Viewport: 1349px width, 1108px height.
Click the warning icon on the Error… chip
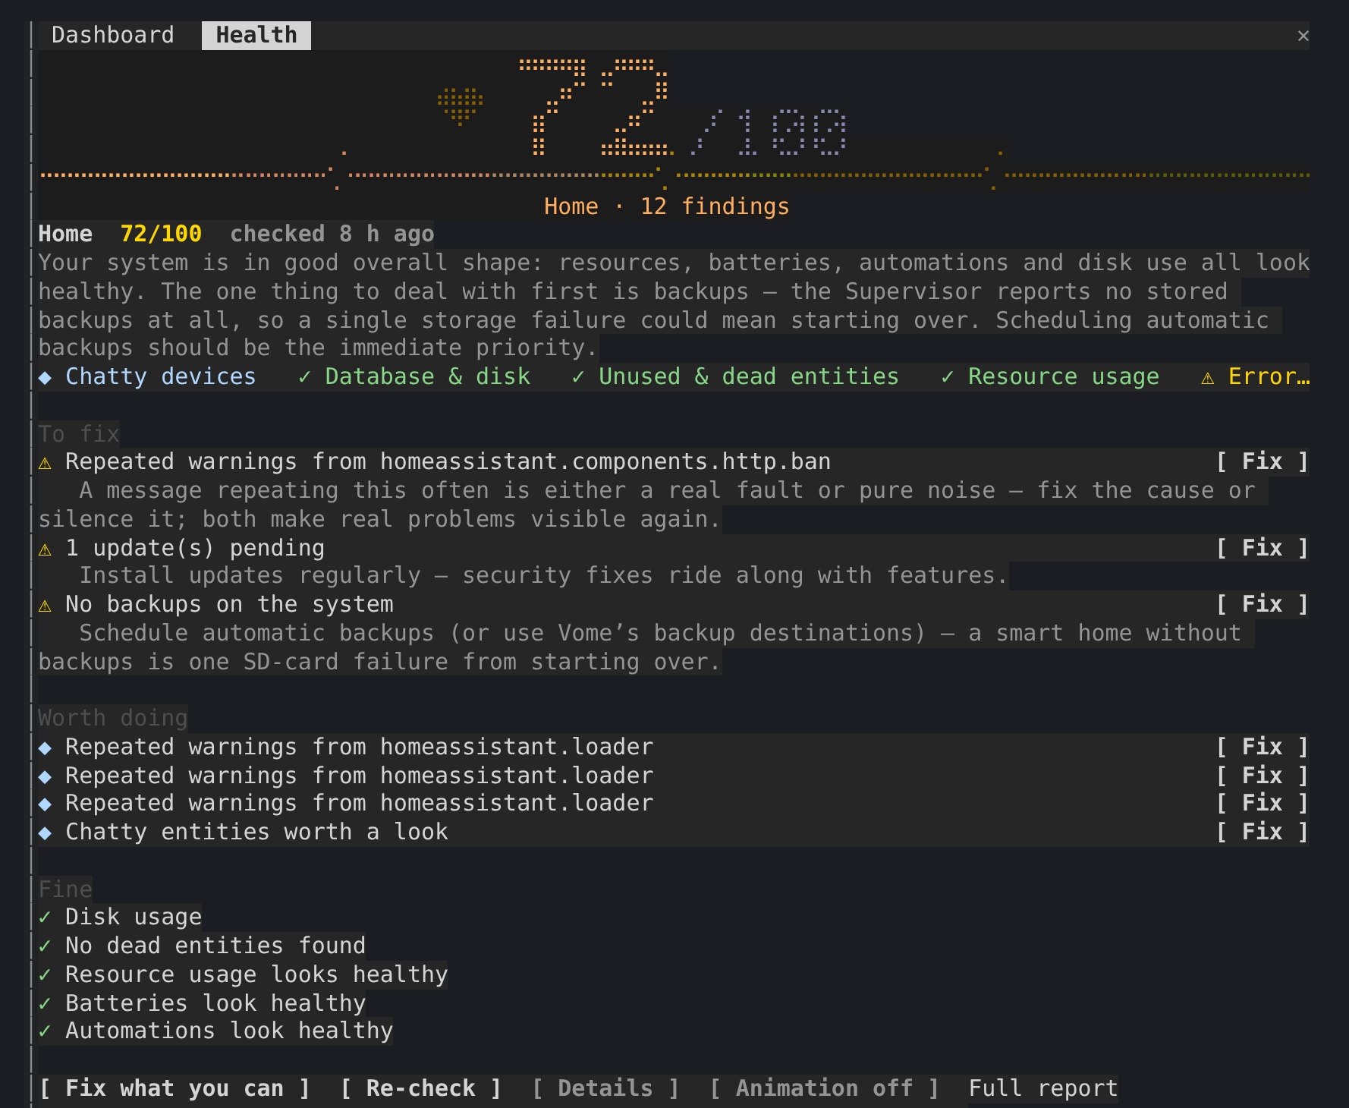[1208, 378]
